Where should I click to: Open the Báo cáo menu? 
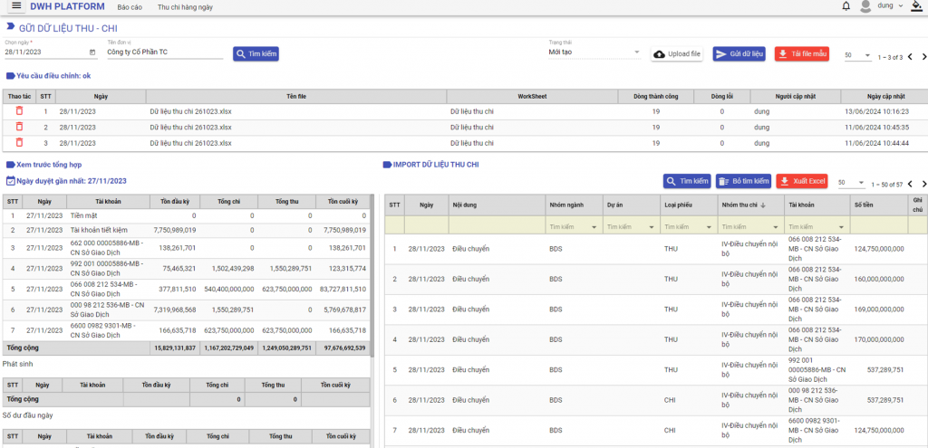pos(130,7)
